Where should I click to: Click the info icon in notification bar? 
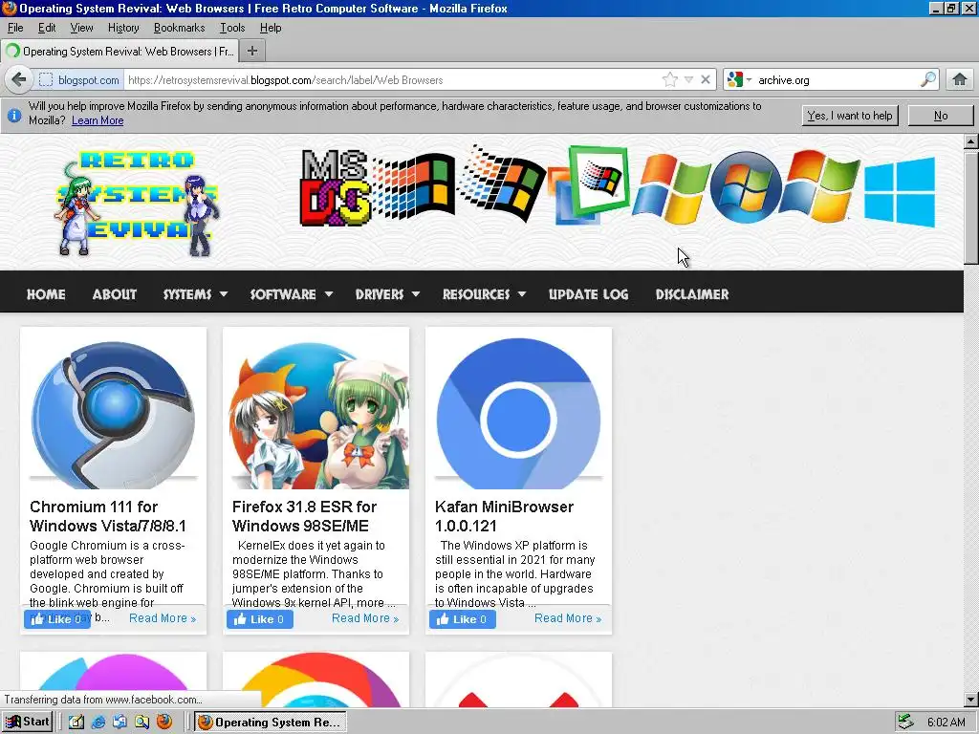point(13,116)
